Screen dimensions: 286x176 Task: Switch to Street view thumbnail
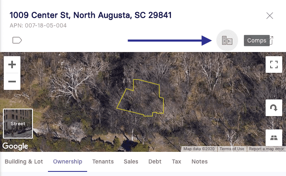(18, 124)
